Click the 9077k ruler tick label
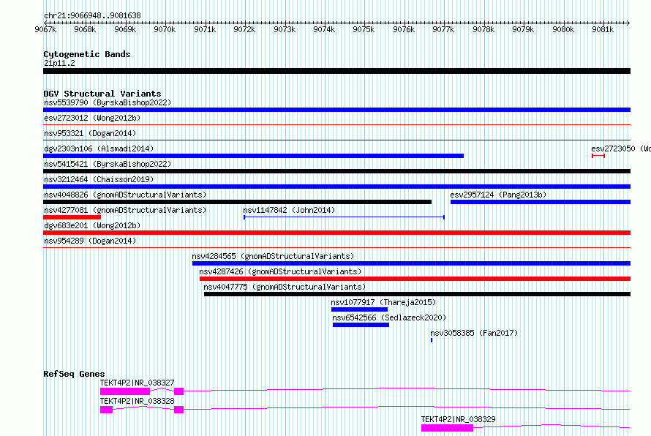 (443, 29)
